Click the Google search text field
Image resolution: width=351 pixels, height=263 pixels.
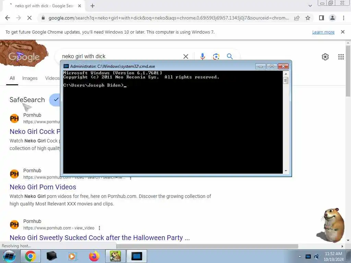(121, 57)
